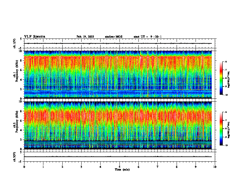Click time axis tick label "7"
The height and width of the screenshot is (187, 242).
(158, 167)
